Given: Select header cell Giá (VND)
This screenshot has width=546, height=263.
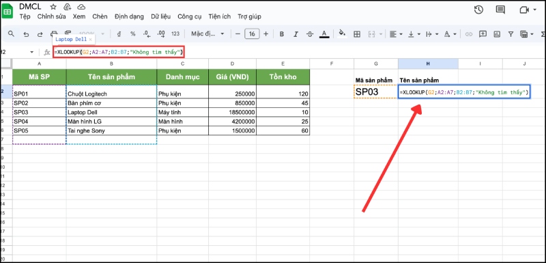Looking at the screenshot, I should 232,77.
